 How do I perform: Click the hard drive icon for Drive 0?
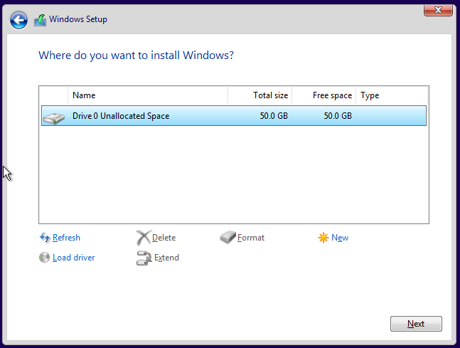(x=53, y=118)
